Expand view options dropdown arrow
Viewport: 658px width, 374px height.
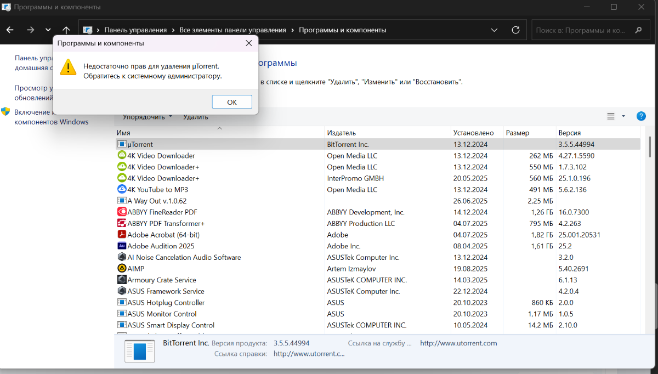point(623,116)
